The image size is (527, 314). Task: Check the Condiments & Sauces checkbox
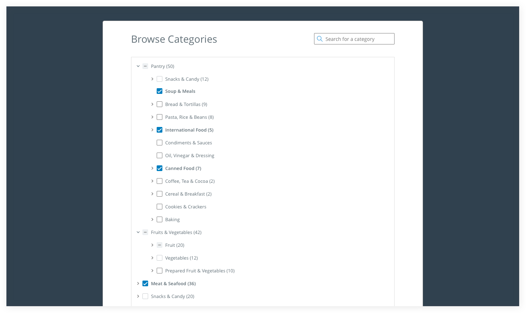[160, 143]
